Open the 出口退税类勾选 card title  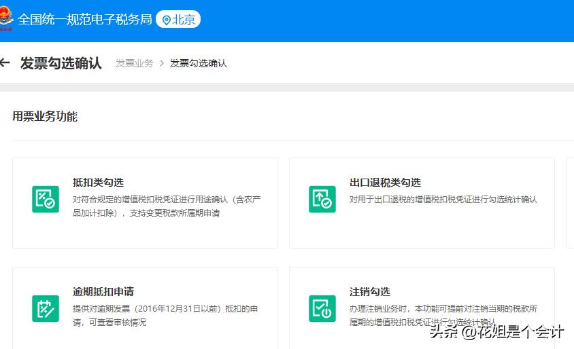(385, 183)
